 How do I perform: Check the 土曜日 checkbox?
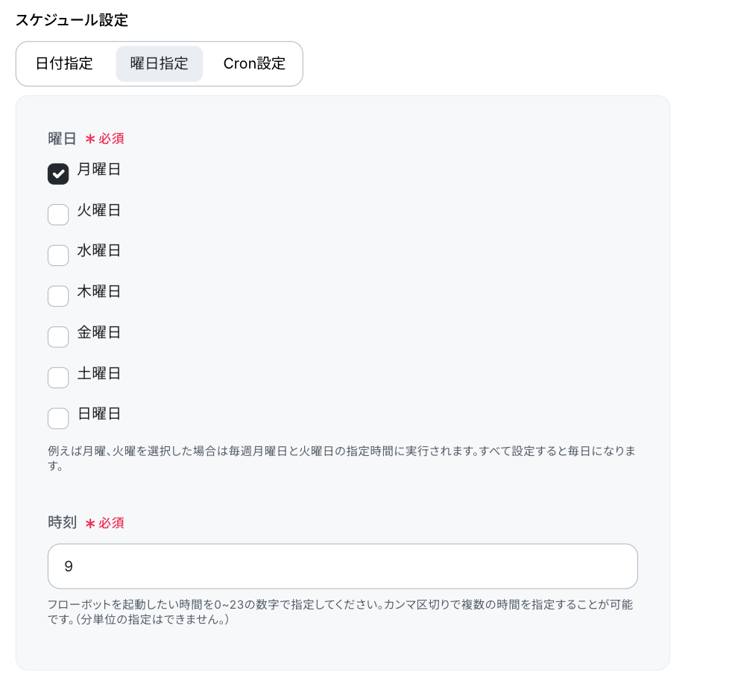58,378
